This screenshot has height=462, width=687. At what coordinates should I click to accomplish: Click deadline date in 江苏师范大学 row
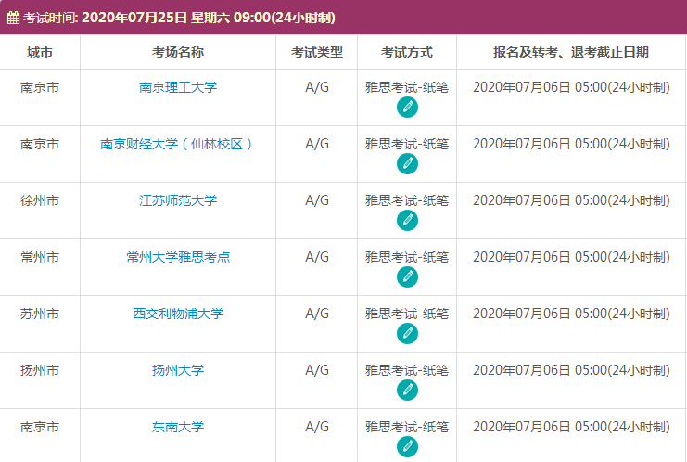(571, 200)
